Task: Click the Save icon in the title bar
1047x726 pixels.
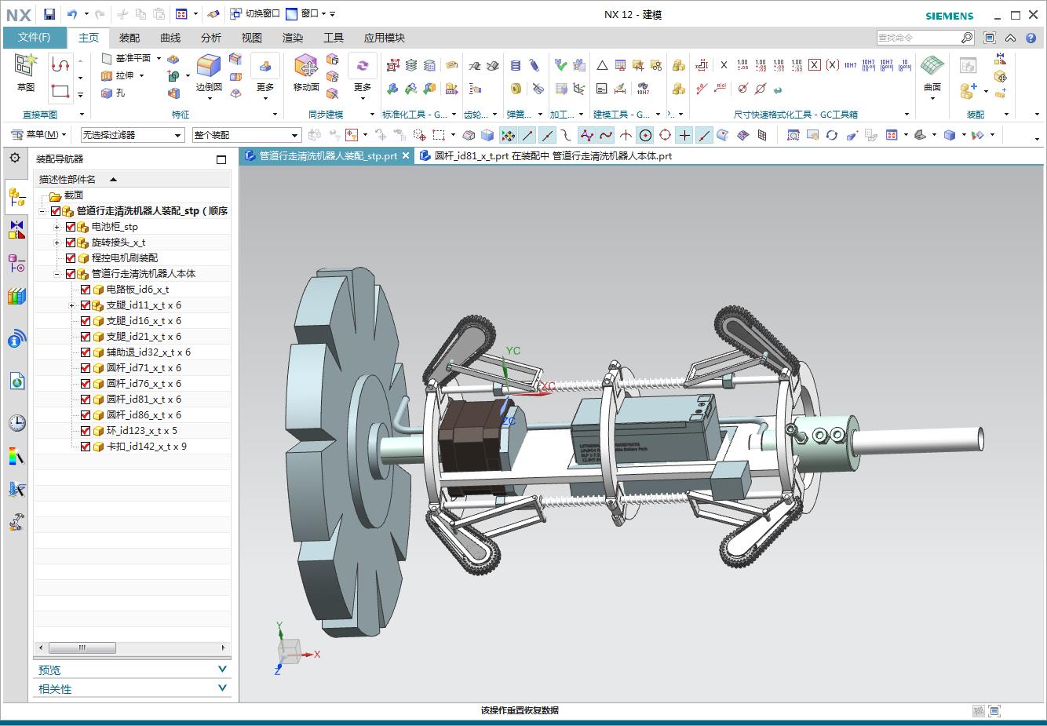Action: point(49,13)
